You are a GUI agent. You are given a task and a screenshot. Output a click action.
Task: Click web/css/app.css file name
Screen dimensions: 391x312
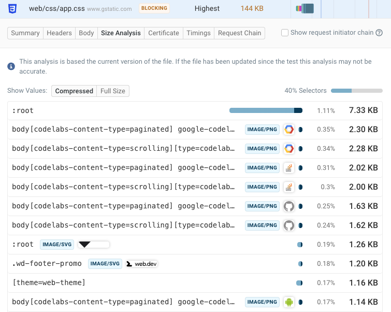pos(56,8)
